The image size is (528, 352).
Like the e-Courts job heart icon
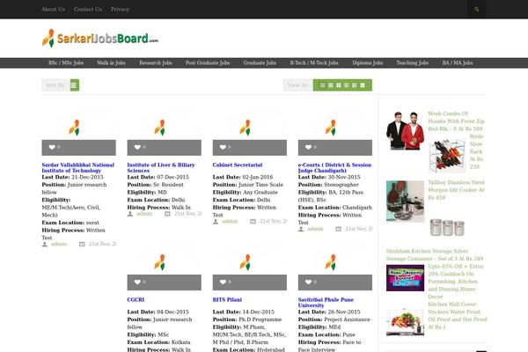[x=309, y=147]
